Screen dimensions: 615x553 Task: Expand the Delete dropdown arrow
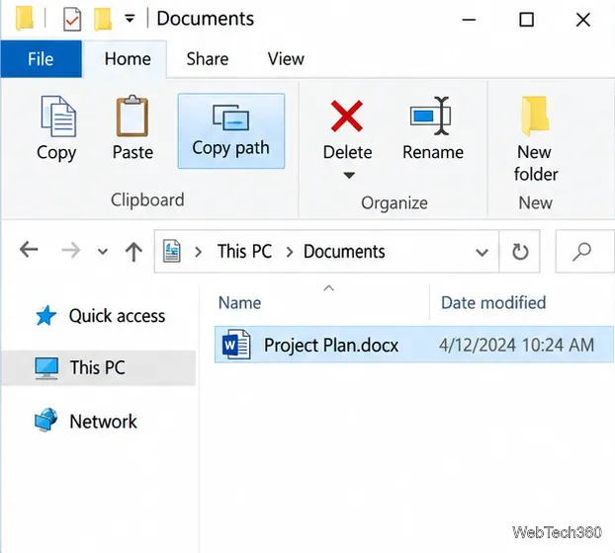tap(349, 175)
